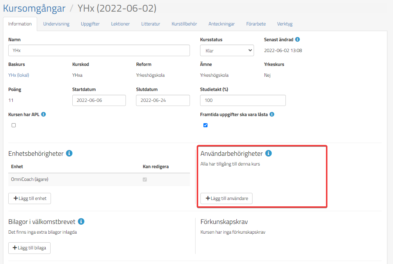
Task: Click Lägg till bilaga button
Action: click(29, 248)
